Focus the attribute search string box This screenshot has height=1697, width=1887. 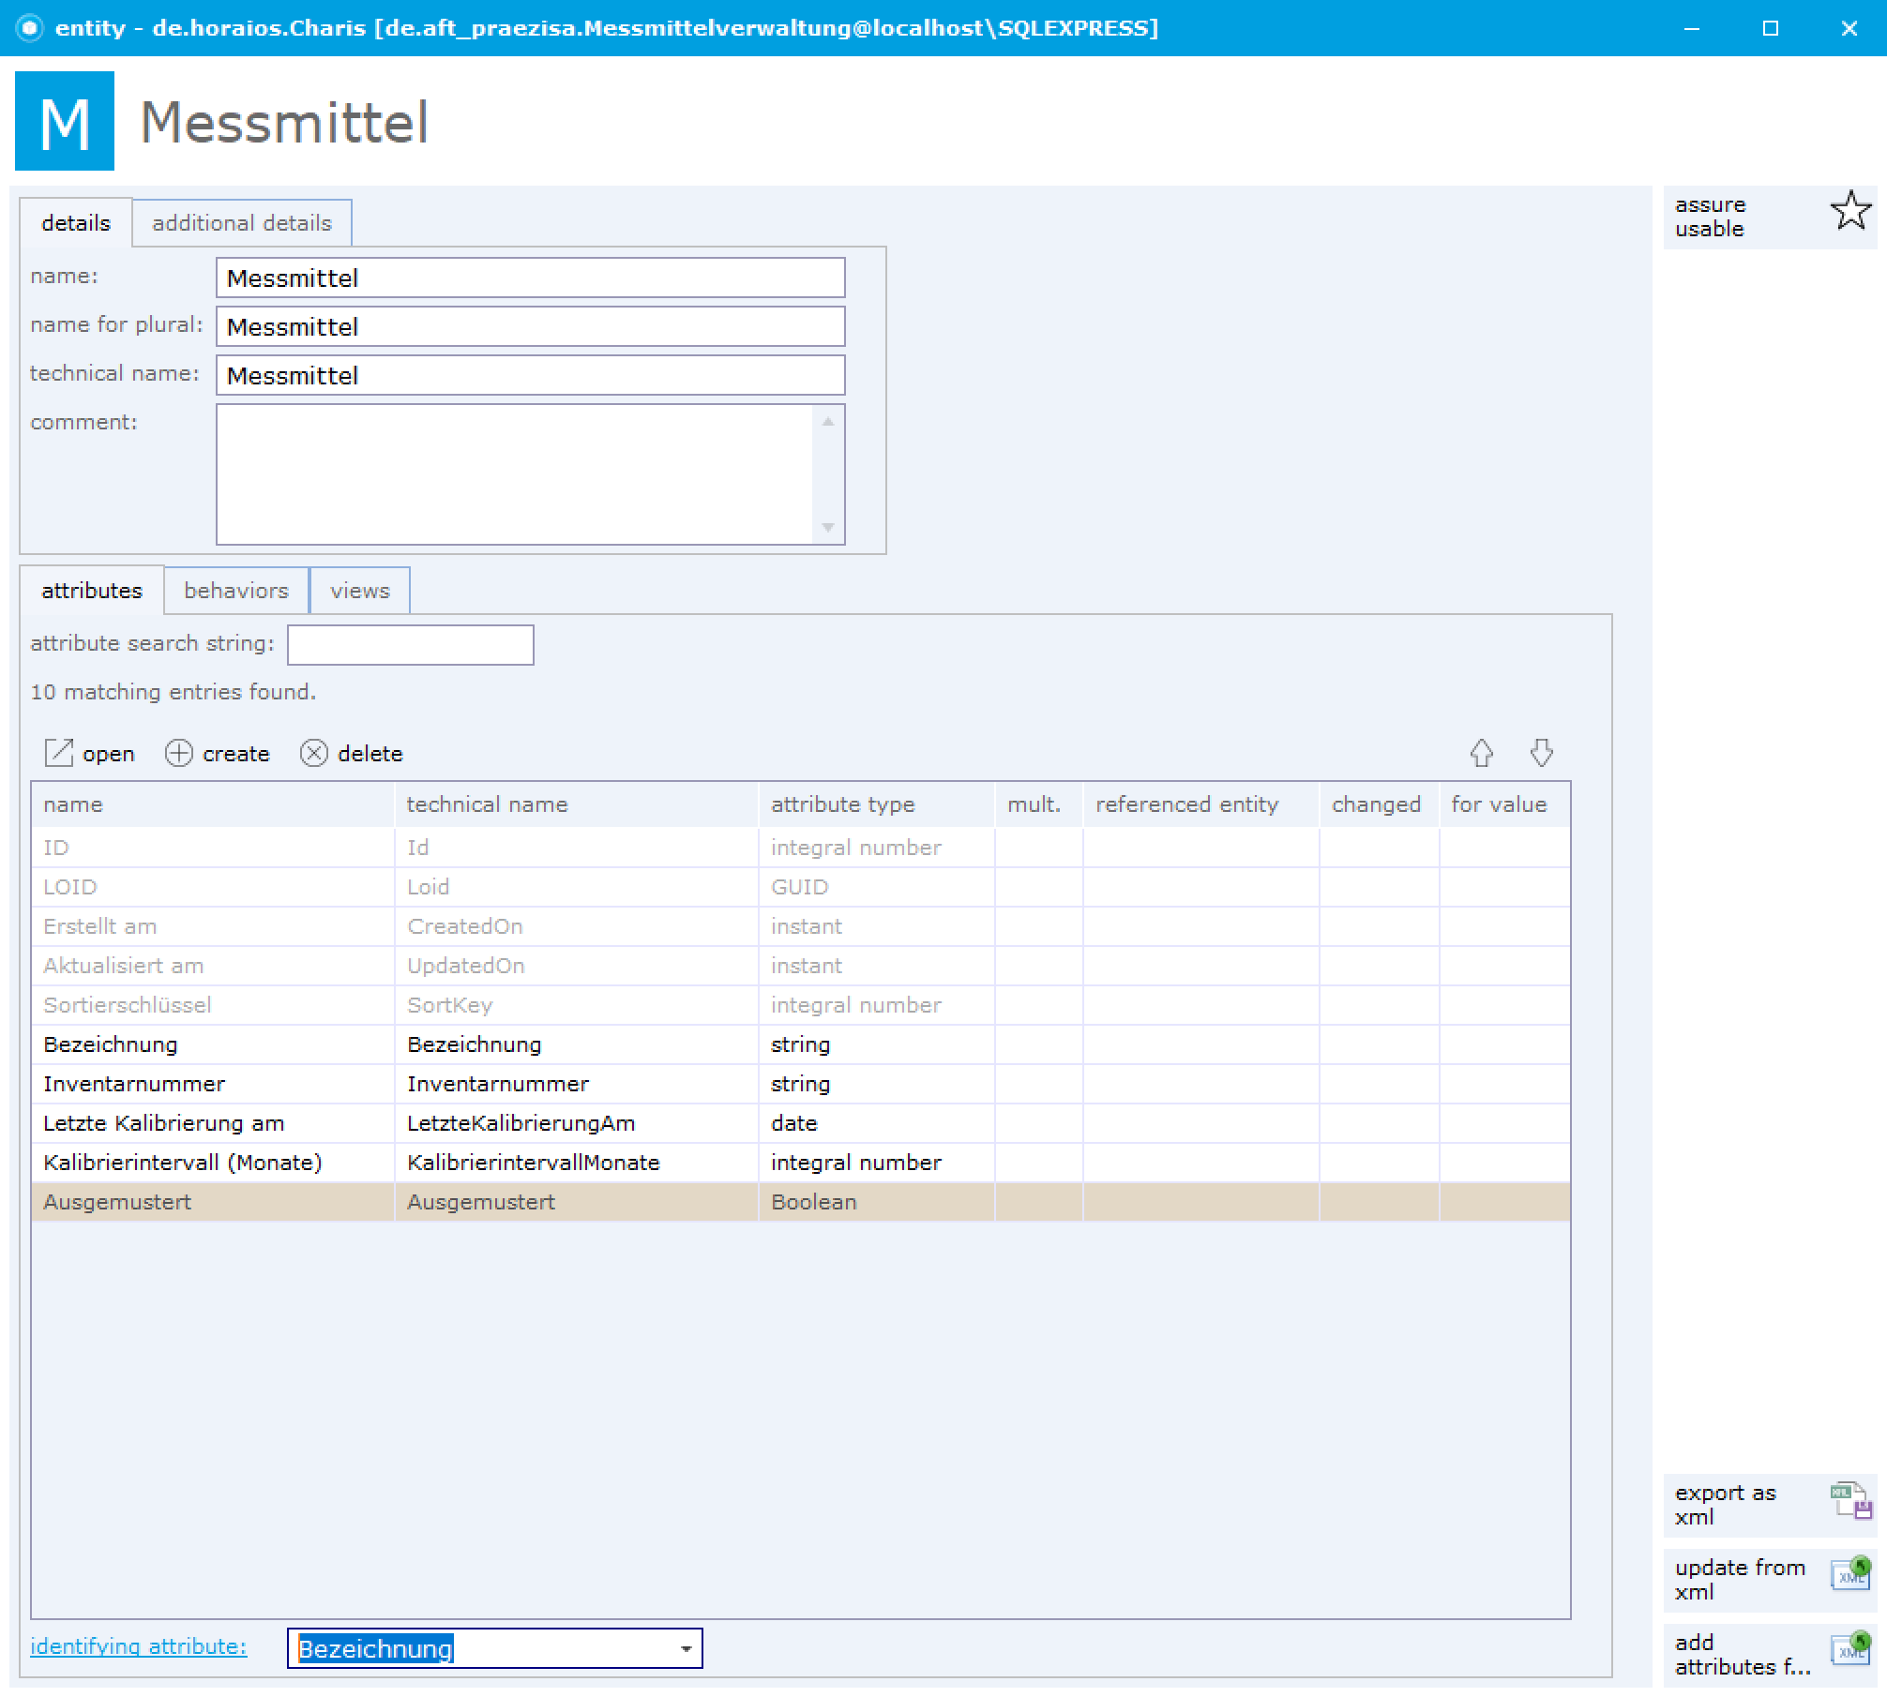click(411, 645)
